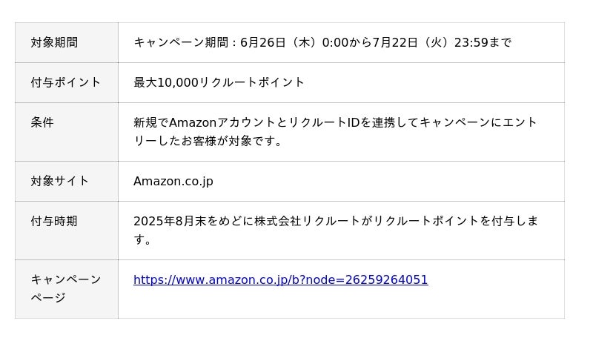Click the Amazon.co.jp site text
The height and width of the screenshot is (341, 593).
tap(173, 181)
